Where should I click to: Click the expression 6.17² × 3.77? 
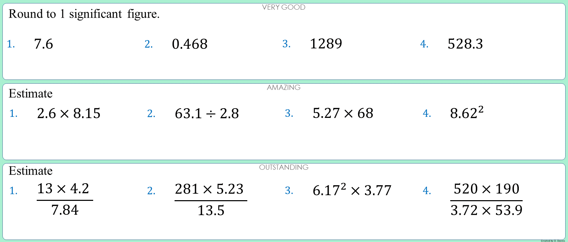coord(352,189)
